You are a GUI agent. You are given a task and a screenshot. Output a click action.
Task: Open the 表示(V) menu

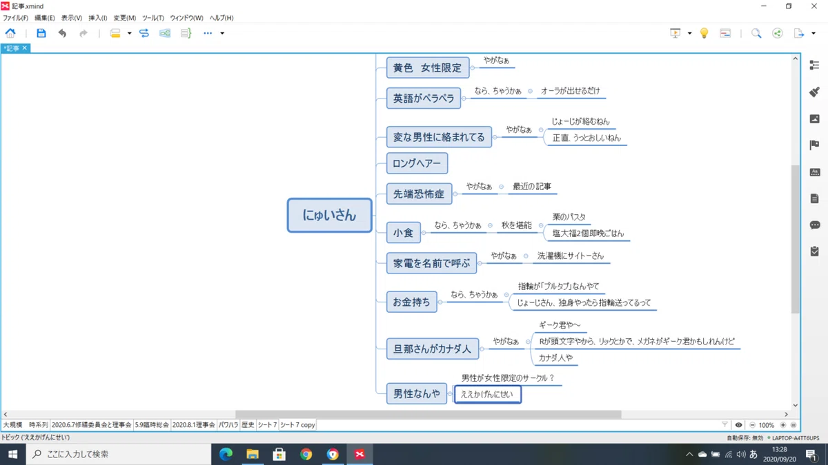coord(72,18)
